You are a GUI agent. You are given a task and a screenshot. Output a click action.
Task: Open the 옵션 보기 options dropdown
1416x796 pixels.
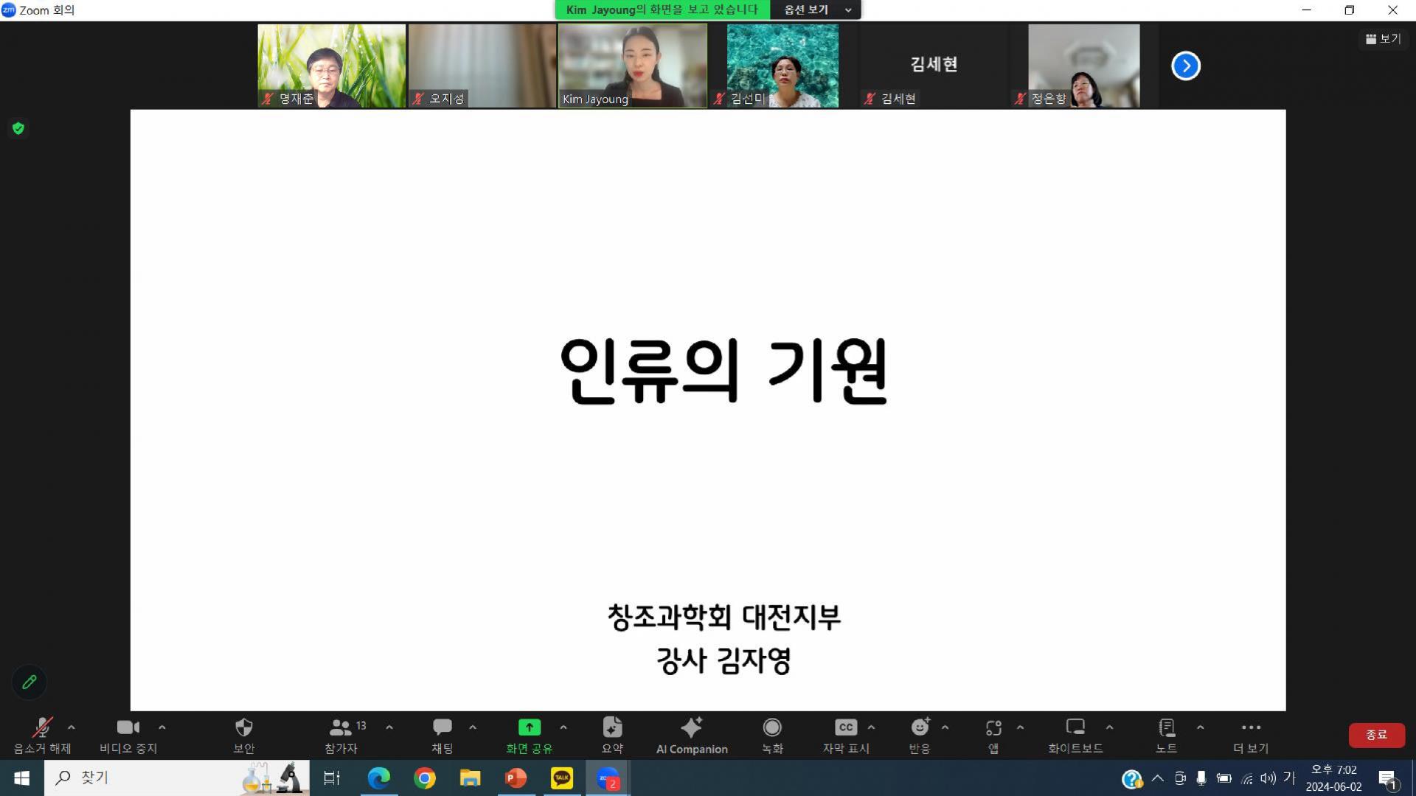[816, 10]
